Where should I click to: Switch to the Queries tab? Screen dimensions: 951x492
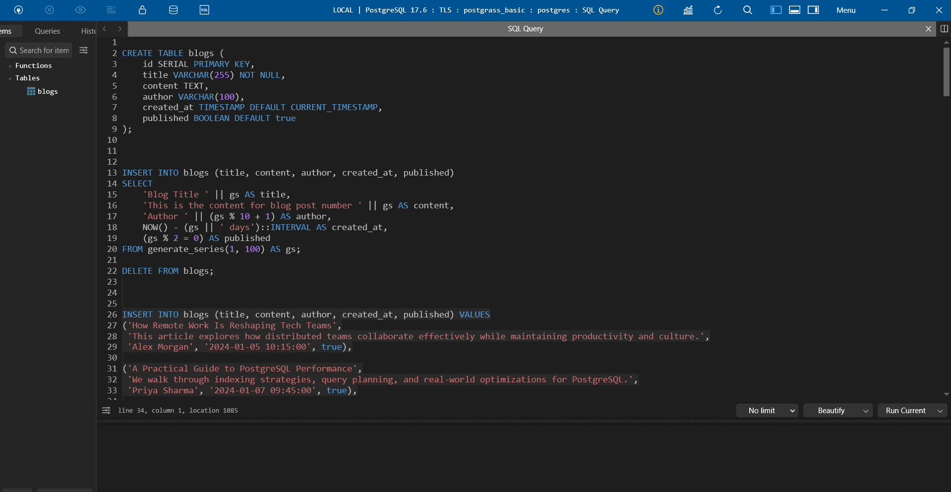tap(47, 31)
